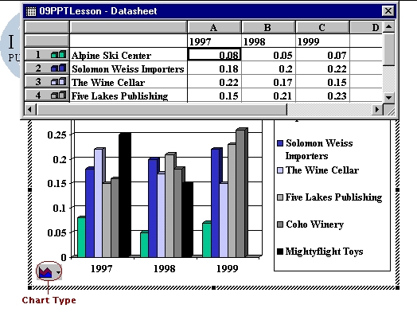Click the Chart Type icon button
Viewport: 417px width, 316px height.
45,272
